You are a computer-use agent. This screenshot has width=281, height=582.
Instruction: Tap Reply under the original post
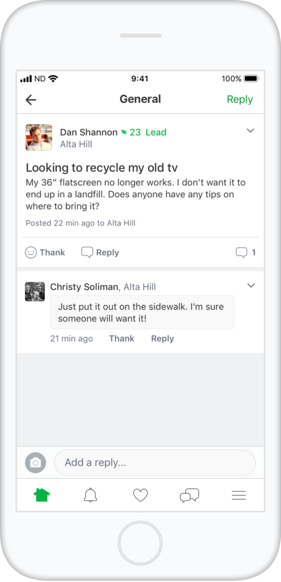click(x=100, y=253)
